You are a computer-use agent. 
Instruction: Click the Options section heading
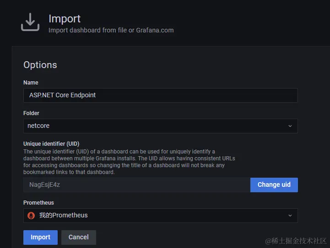[x=40, y=65]
